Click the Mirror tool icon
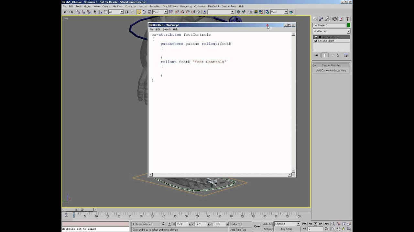This screenshot has width=414, height=232. (238, 12)
